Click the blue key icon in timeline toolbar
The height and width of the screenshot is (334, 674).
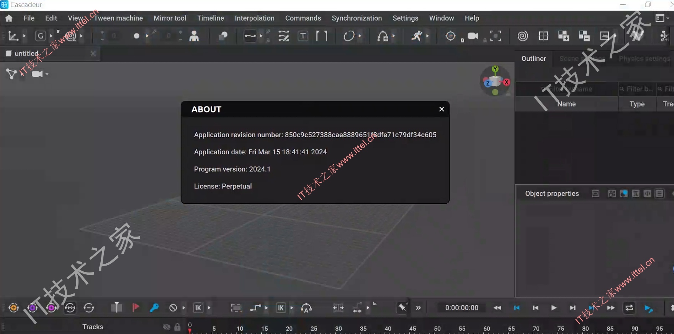pos(154,308)
